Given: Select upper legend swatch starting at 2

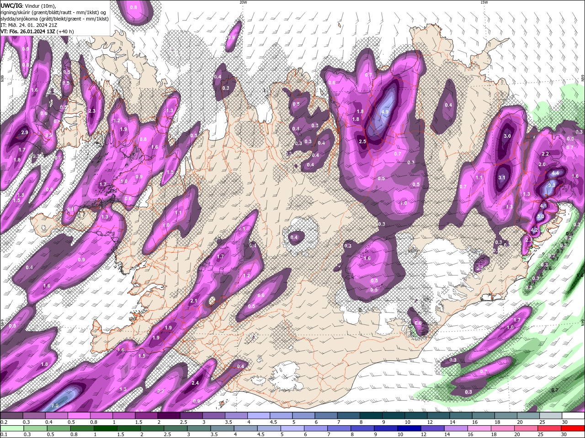Looking at the screenshot, I should [x=169, y=416].
